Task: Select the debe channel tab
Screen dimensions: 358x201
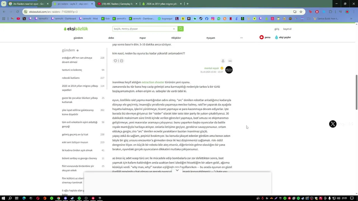Action: click(111, 38)
